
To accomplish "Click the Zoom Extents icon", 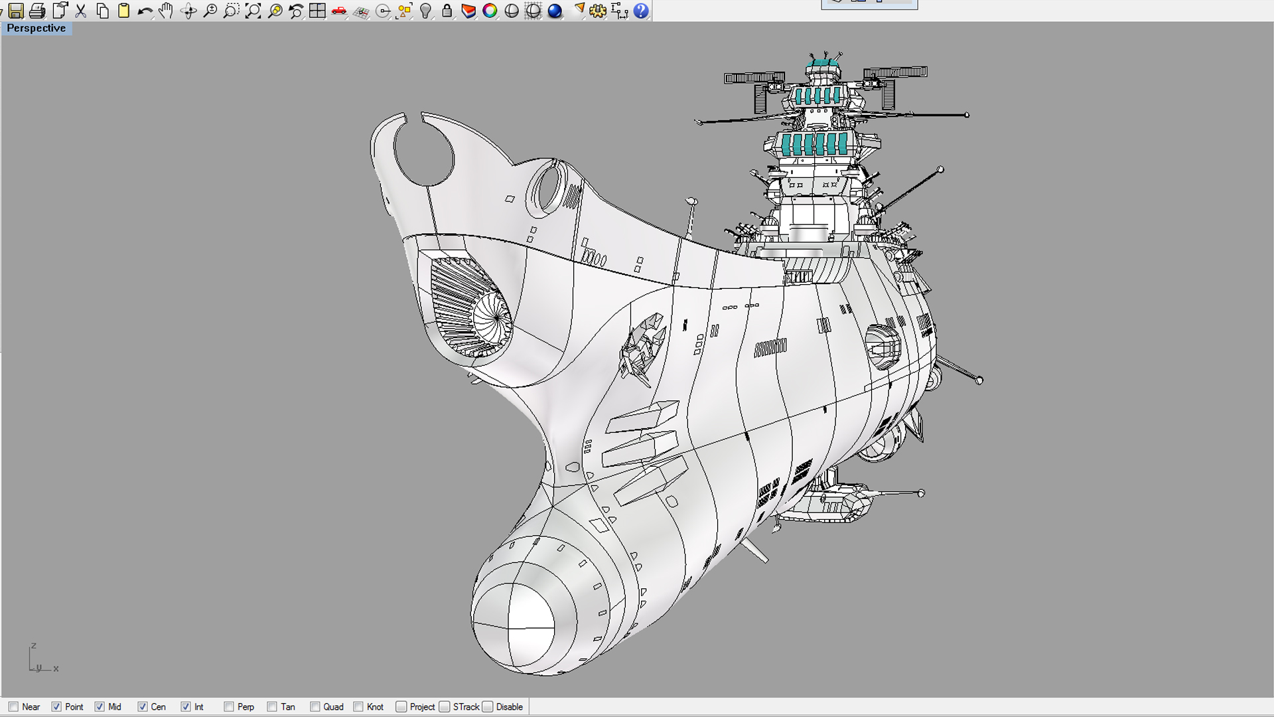I will pyautogui.click(x=253, y=11).
